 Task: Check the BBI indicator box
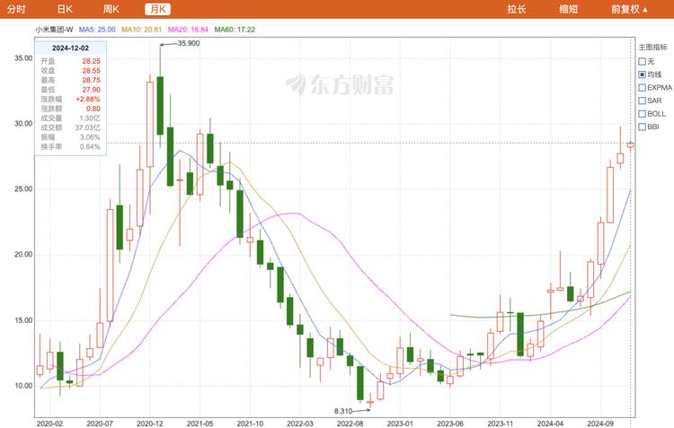[x=642, y=127]
